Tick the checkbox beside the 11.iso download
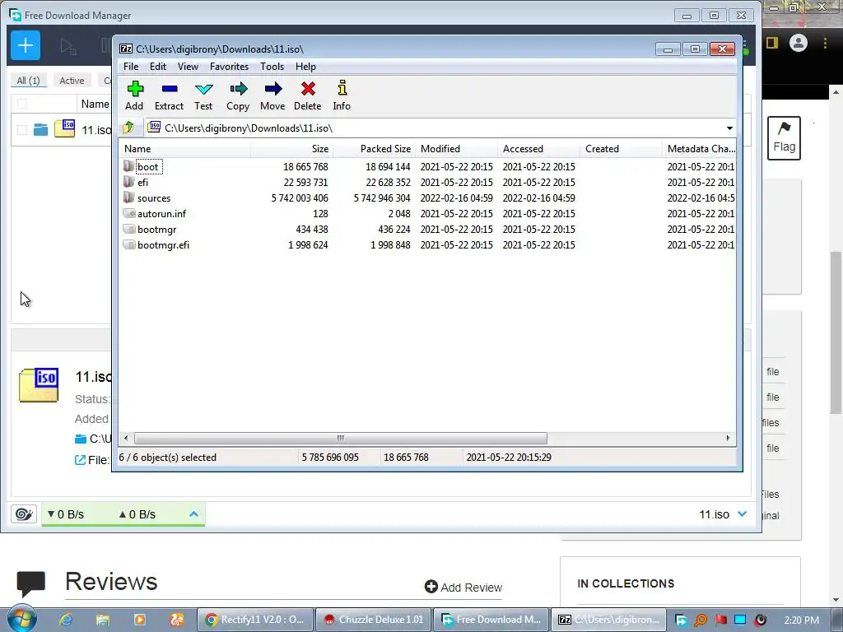Image resolution: width=843 pixels, height=632 pixels. pyautogui.click(x=22, y=129)
